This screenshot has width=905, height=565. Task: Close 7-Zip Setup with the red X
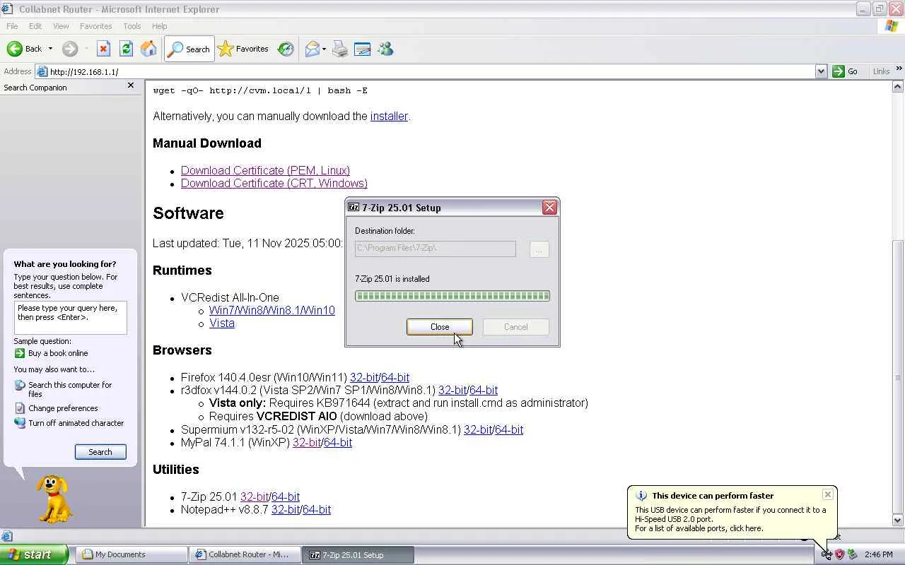pyautogui.click(x=549, y=208)
